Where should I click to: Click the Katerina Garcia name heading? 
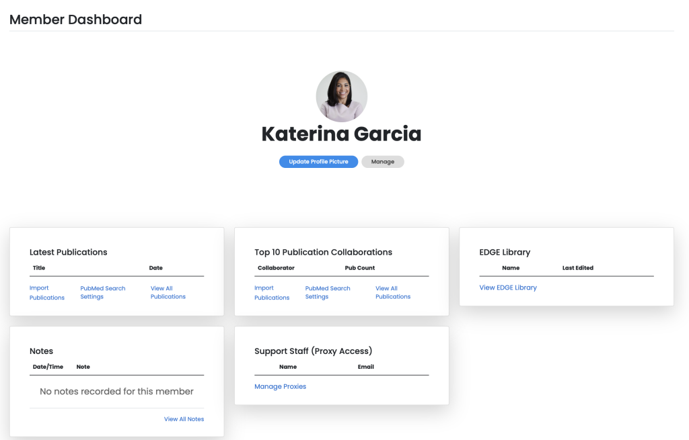click(x=341, y=134)
